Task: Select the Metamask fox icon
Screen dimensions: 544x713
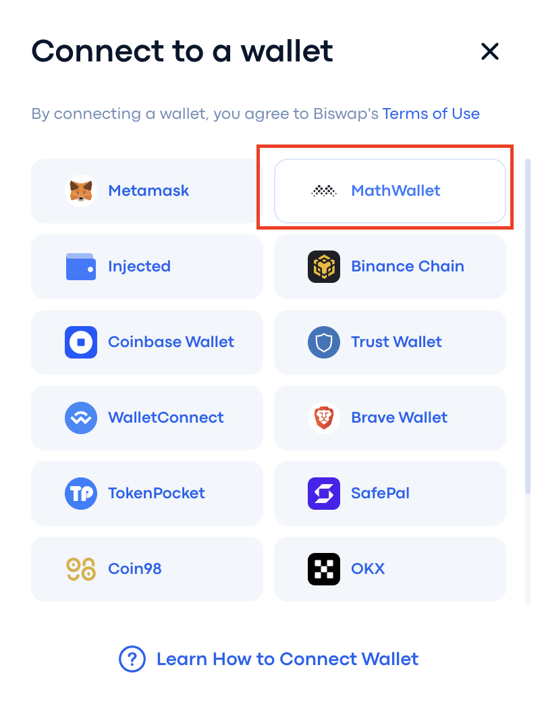Action: pos(80,191)
